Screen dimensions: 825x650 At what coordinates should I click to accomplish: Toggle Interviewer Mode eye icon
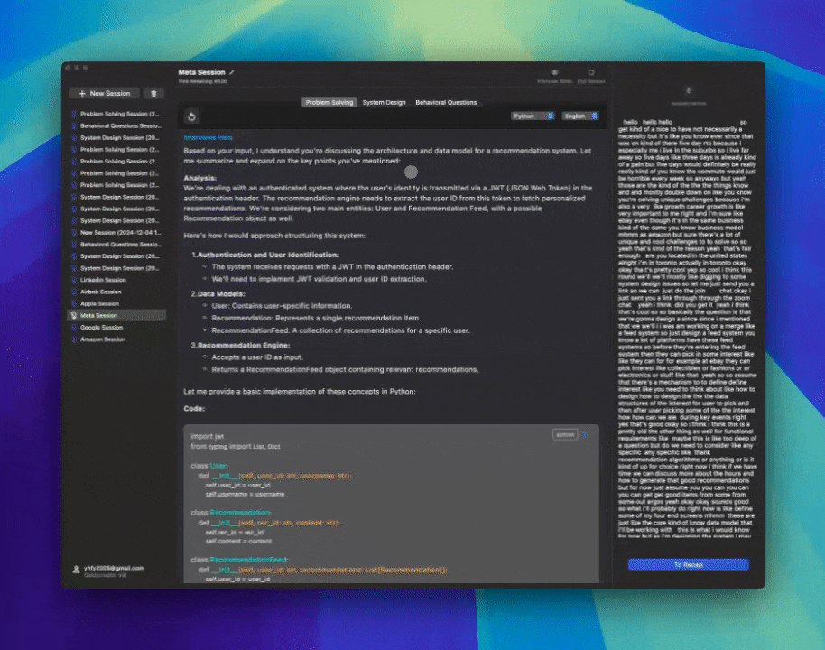click(554, 72)
